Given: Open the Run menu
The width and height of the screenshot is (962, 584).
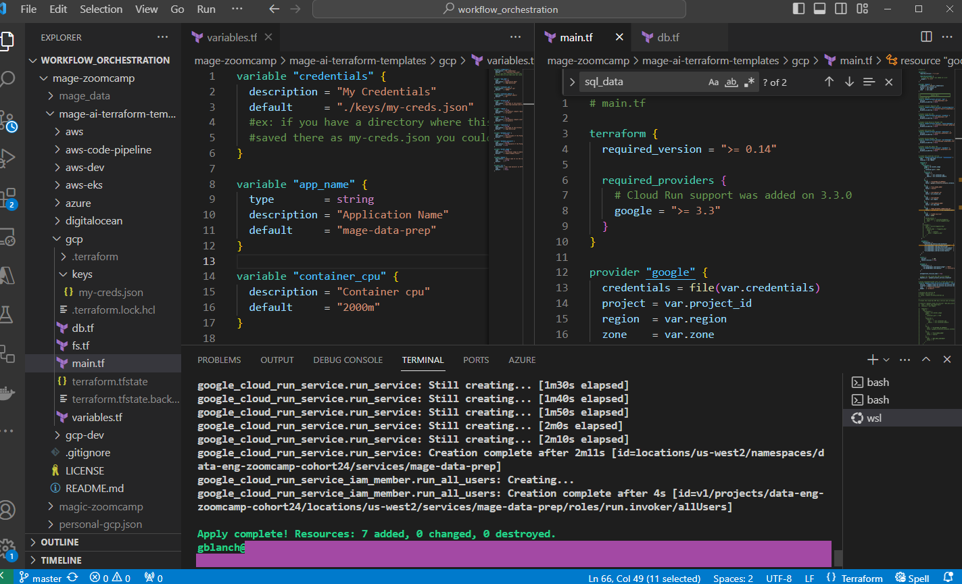Looking at the screenshot, I should point(206,9).
